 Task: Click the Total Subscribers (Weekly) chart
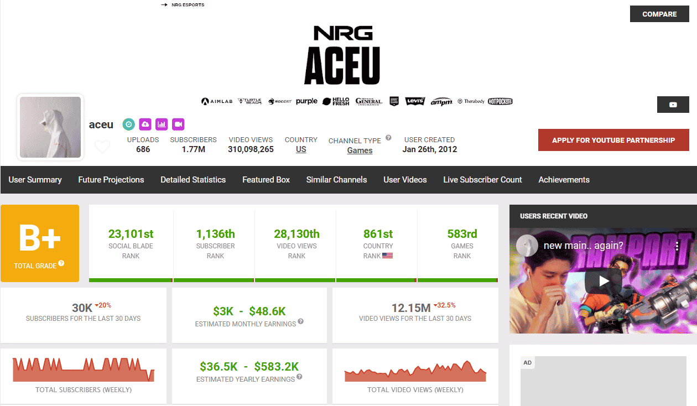click(x=83, y=369)
